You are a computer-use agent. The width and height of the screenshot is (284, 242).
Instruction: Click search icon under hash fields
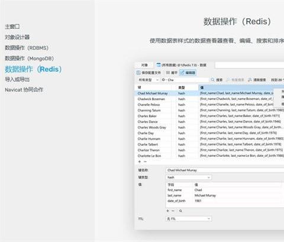(180, 211)
